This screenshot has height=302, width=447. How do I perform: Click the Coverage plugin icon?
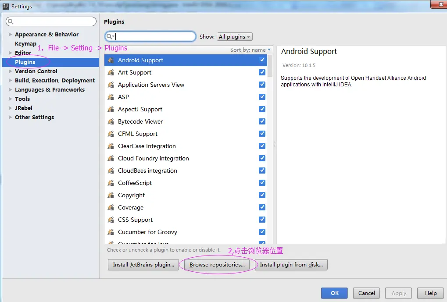coord(111,207)
